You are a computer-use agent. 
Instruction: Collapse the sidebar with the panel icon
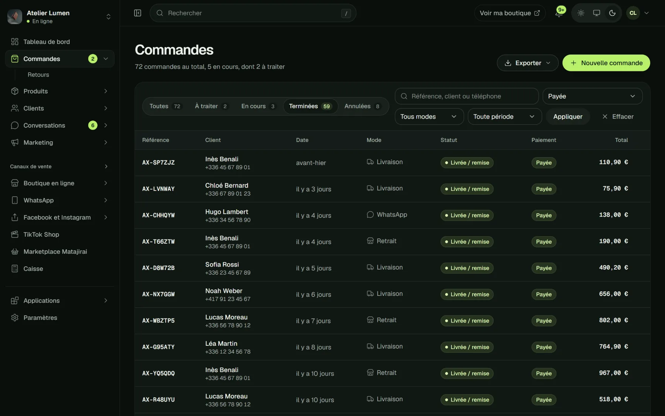[137, 13]
